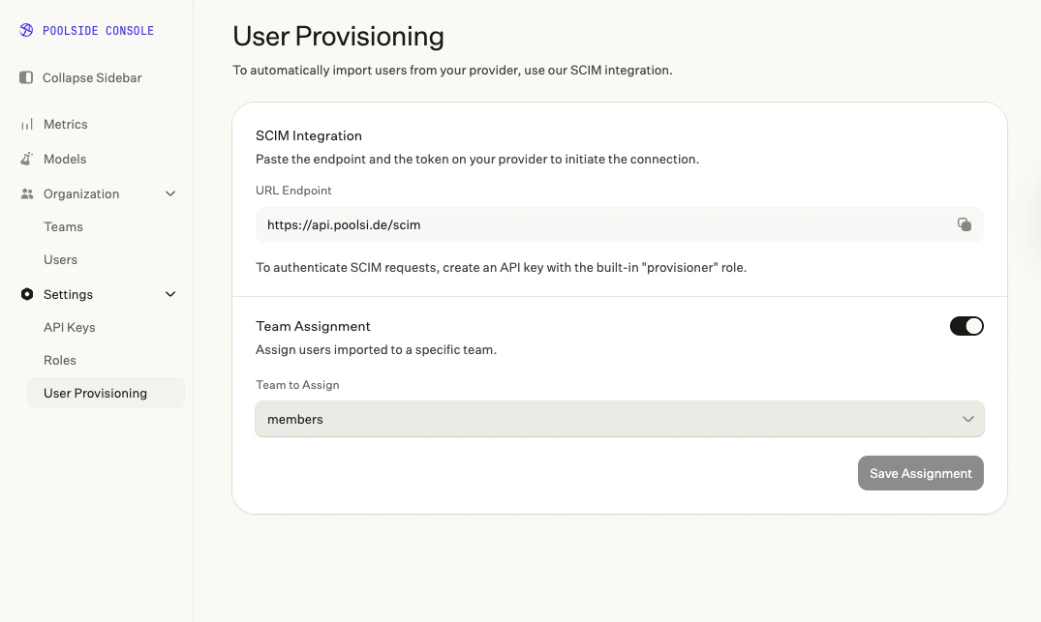This screenshot has width=1041, height=622.
Task: Go to the Teams page
Action: coord(63,226)
